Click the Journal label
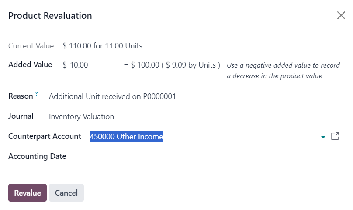Viewport: 353px width, 210px height. click(x=21, y=116)
